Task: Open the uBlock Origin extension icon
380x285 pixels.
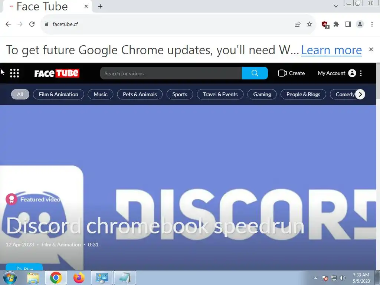Action: tap(325, 24)
